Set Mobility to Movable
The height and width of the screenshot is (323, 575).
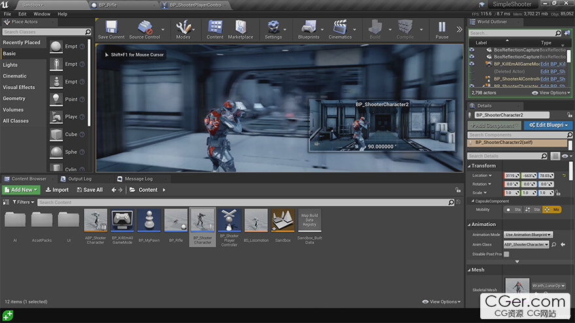[x=552, y=209]
